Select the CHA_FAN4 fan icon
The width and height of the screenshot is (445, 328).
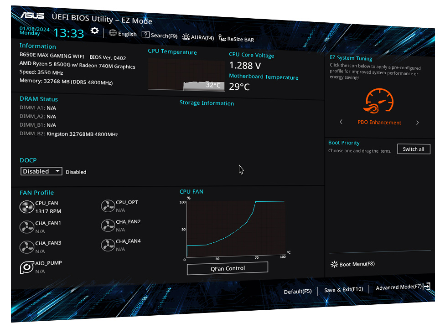108,245
